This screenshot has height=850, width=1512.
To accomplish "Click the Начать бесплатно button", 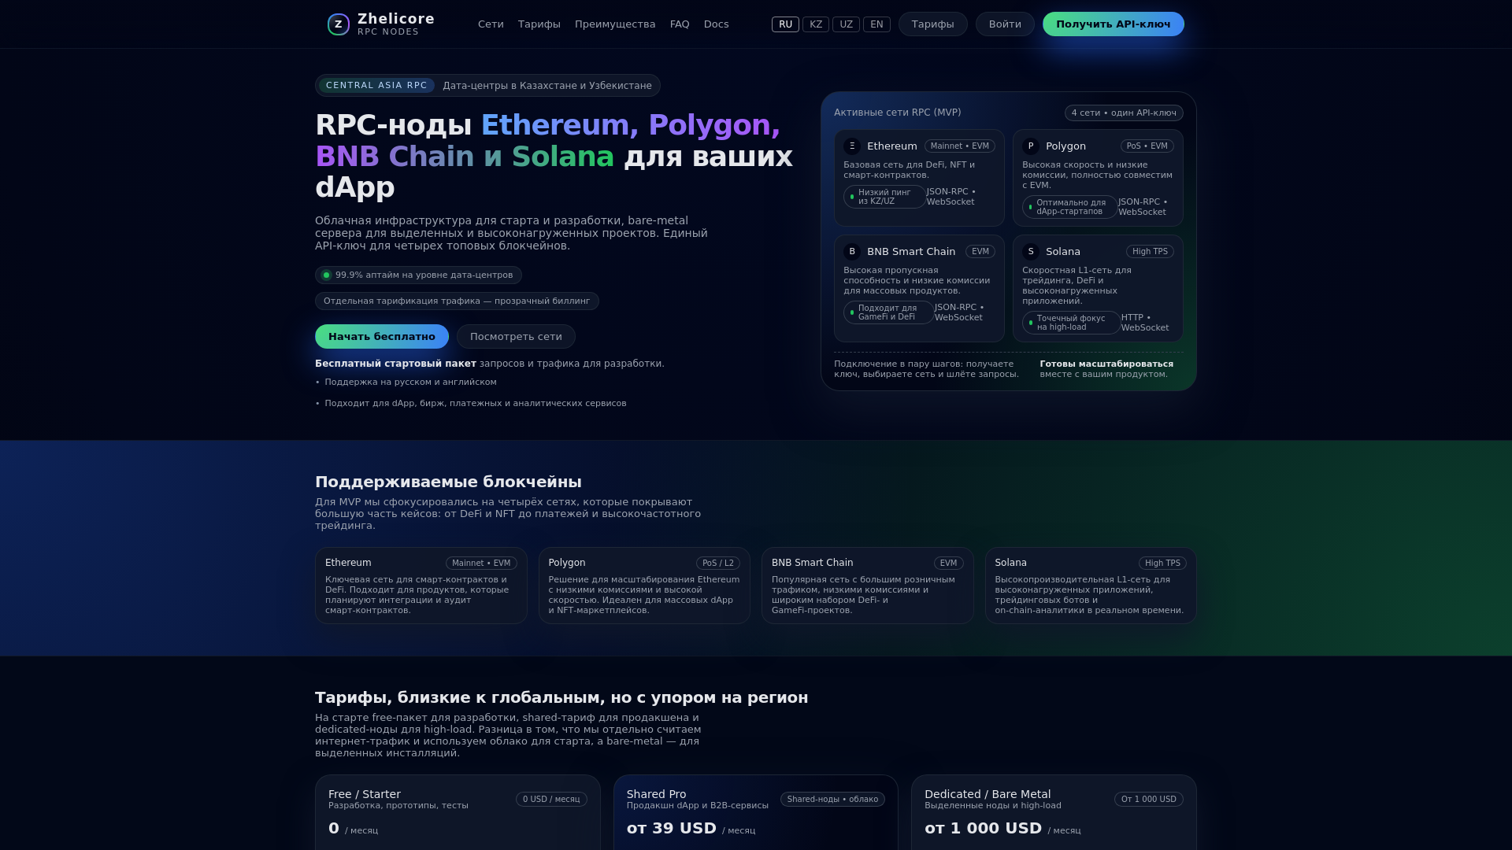I will click(x=382, y=337).
